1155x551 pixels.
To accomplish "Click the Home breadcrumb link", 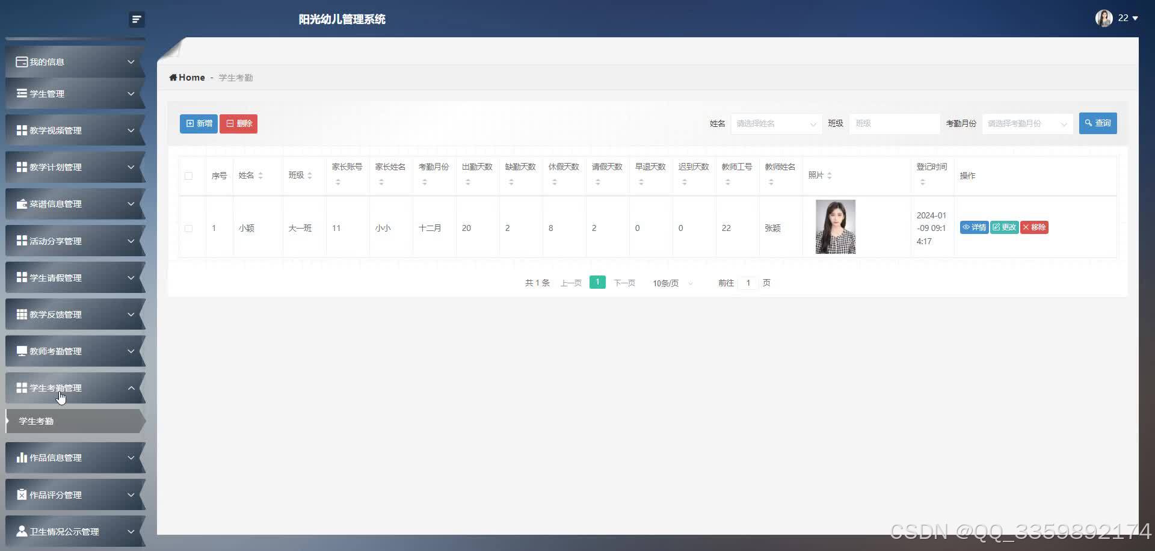I will [187, 77].
